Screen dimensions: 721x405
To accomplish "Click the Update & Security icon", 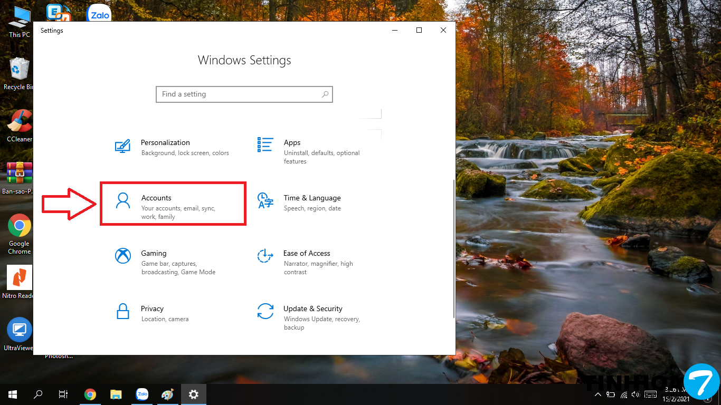I will tap(265, 312).
